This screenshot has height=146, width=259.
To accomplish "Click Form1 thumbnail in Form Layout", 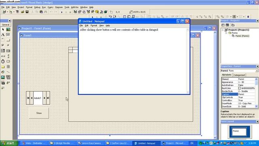I will pos(239,131).
